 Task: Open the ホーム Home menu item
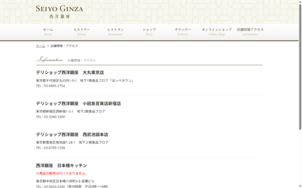[x=48, y=32]
